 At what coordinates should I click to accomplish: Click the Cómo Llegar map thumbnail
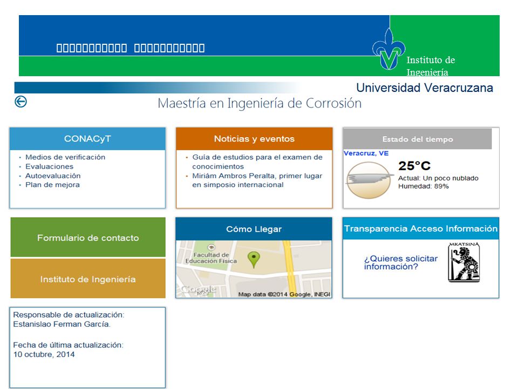pyautogui.click(x=254, y=269)
